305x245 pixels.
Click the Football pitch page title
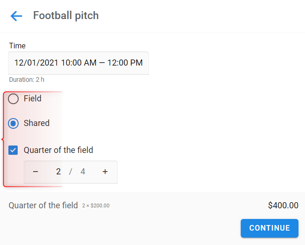(x=66, y=15)
